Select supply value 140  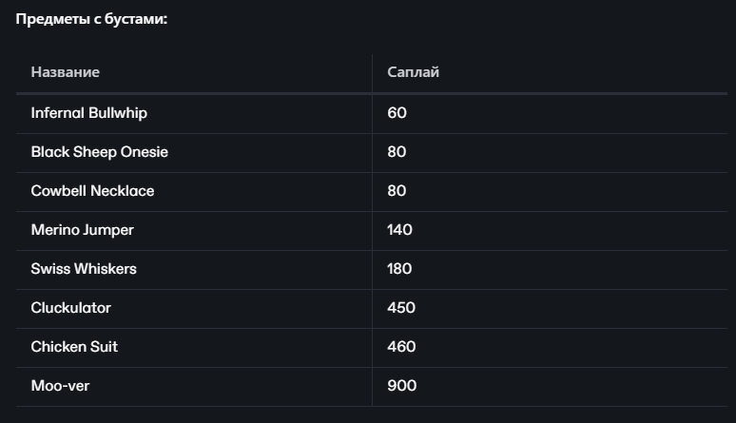(400, 230)
